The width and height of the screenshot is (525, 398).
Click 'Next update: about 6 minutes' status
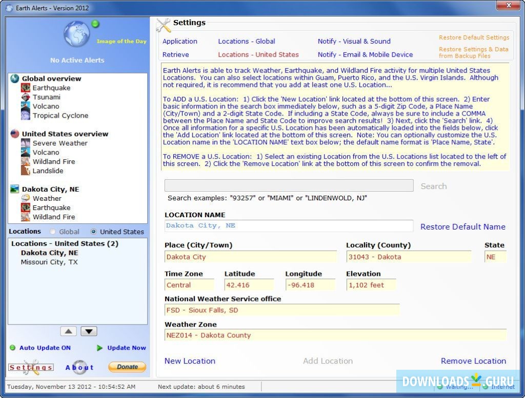tap(201, 387)
